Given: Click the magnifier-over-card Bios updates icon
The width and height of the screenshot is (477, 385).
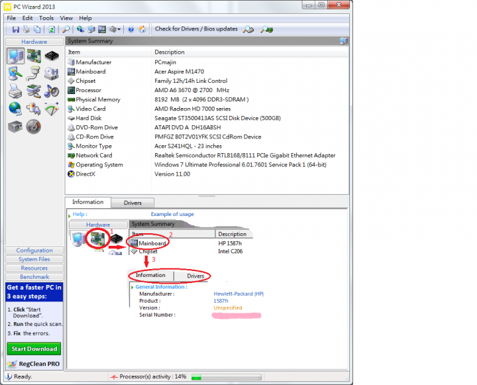Looking at the screenshot, I should coord(266,30).
